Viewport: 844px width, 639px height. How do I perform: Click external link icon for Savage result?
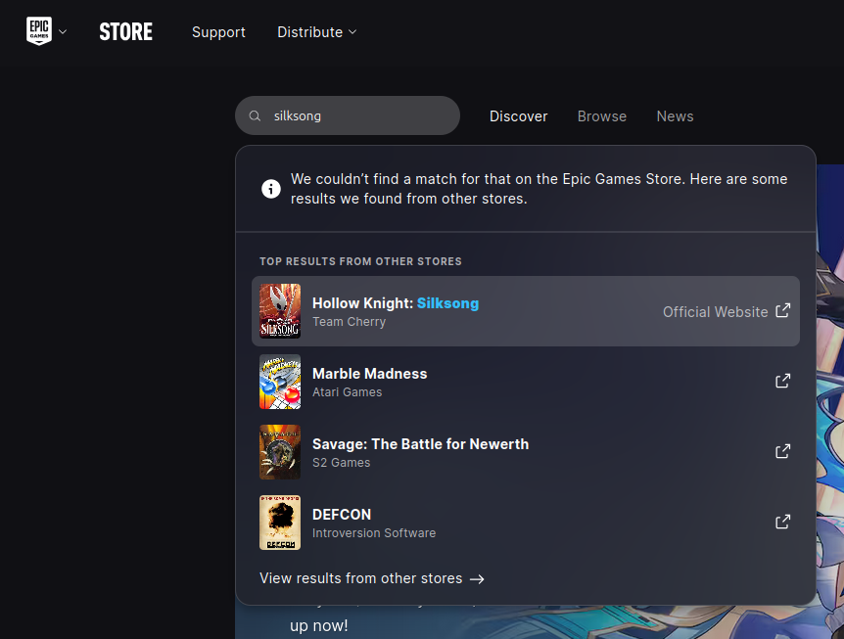coord(782,451)
